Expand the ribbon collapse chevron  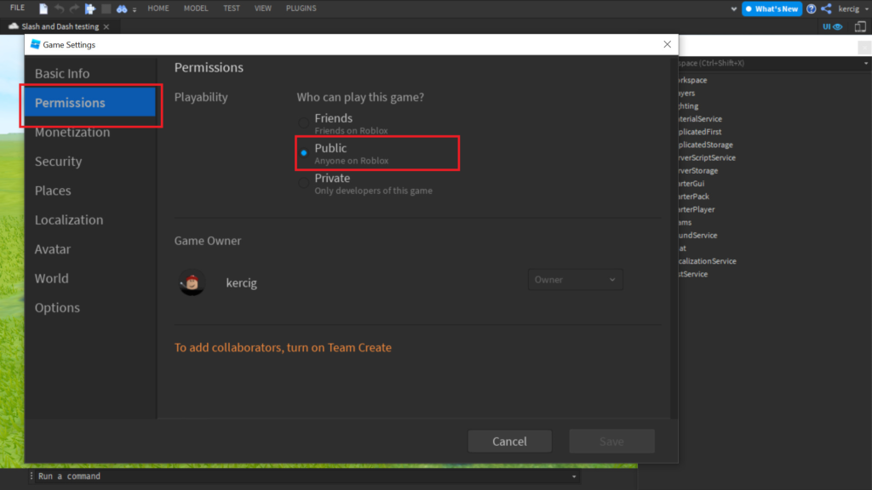pos(733,9)
